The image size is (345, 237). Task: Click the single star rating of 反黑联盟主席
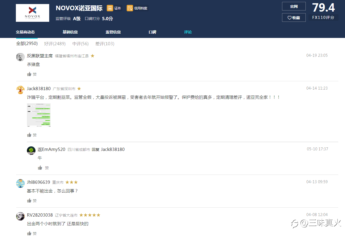[x=93, y=56]
